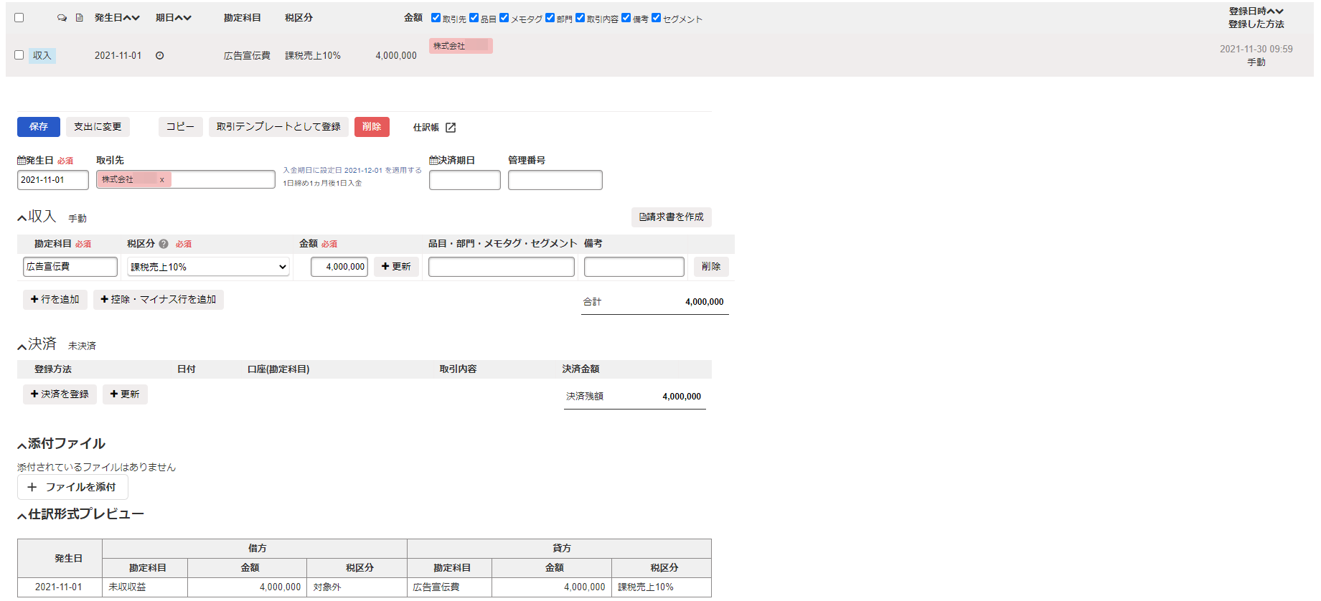Image resolution: width=1321 pixels, height=601 pixels.
Task: Toggle the 部門 column checkbox
Action: click(550, 18)
